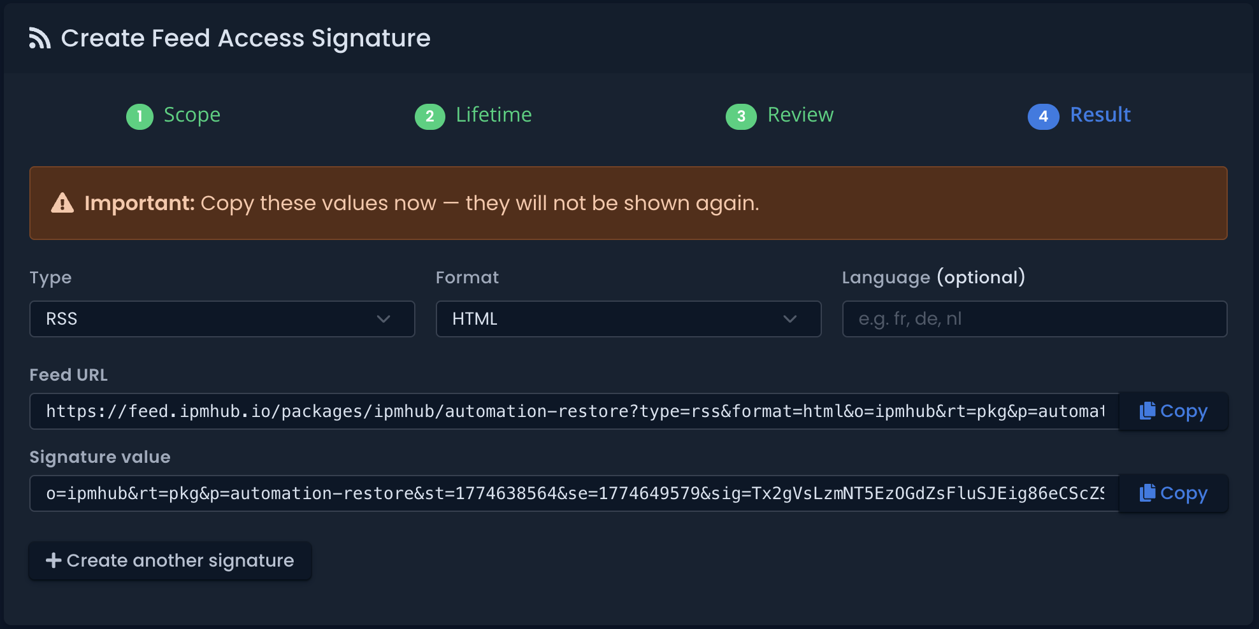Click copy icon beside Signature value
Image resolution: width=1259 pixels, height=629 pixels.
pyautogui.click(x=1147, y=493)
